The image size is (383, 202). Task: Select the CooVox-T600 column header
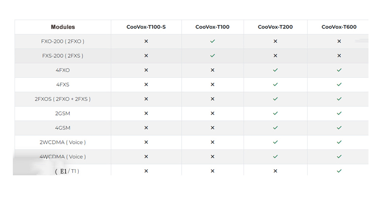[x=339, y=27]
